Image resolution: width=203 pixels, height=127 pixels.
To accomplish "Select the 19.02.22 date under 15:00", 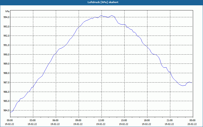I will [124, 124].
